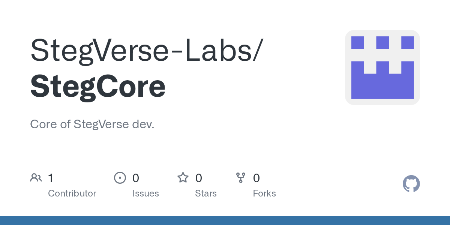Click the GitHub Octocat logo
Screen dimensions: 450x225
pyautogui.click(x=411, y=184)
